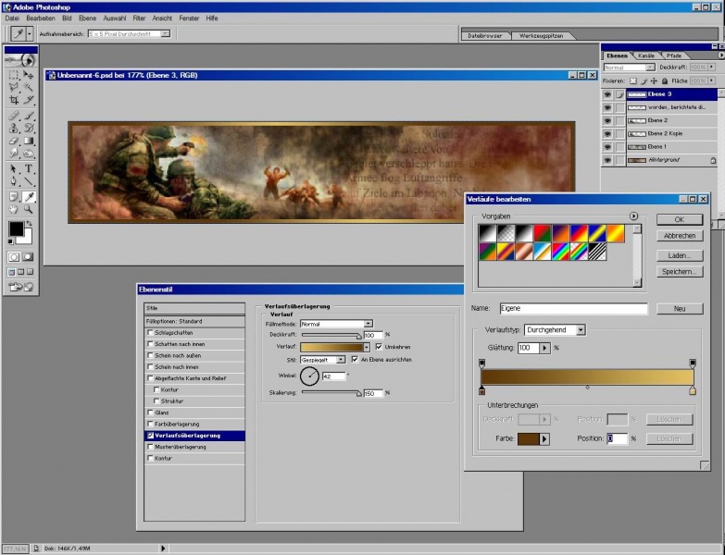Viewport: 725px width, 555px height.
Task: Switch to Quick Mask mode
Action: coord(28,257)
